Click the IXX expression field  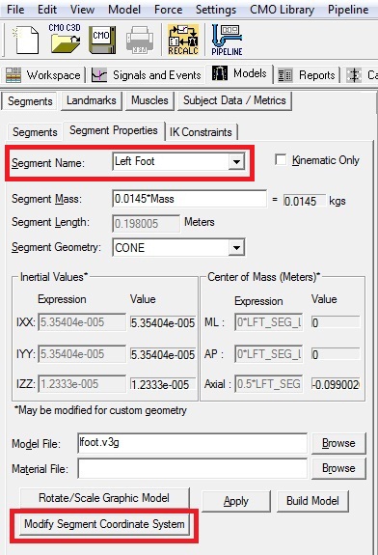82,322
